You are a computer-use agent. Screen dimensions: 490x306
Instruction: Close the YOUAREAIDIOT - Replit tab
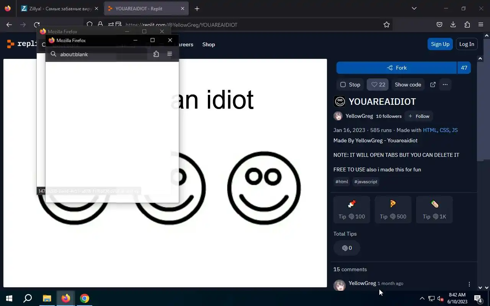click(x=182, y=8)
